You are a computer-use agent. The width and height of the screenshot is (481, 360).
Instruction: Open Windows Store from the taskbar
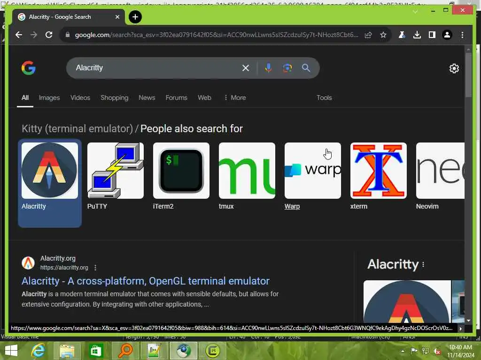(x=96, y=351)
